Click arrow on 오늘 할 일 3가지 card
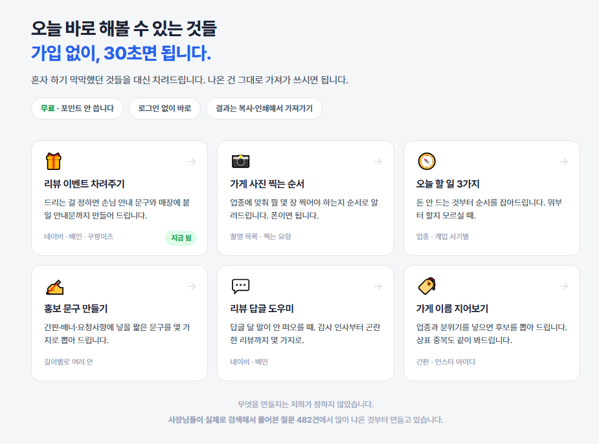Screen dimensions: 599x444 tap(564, 162)
